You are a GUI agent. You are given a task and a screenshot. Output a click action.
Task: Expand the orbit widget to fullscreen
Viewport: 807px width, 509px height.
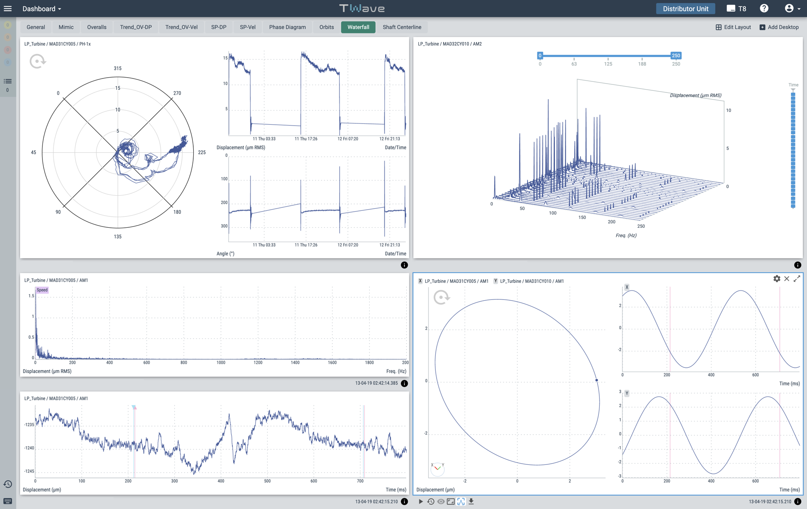click(x=797, y=279)
